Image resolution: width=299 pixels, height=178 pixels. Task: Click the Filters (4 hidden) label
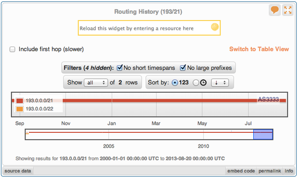(x=88, y=68)
